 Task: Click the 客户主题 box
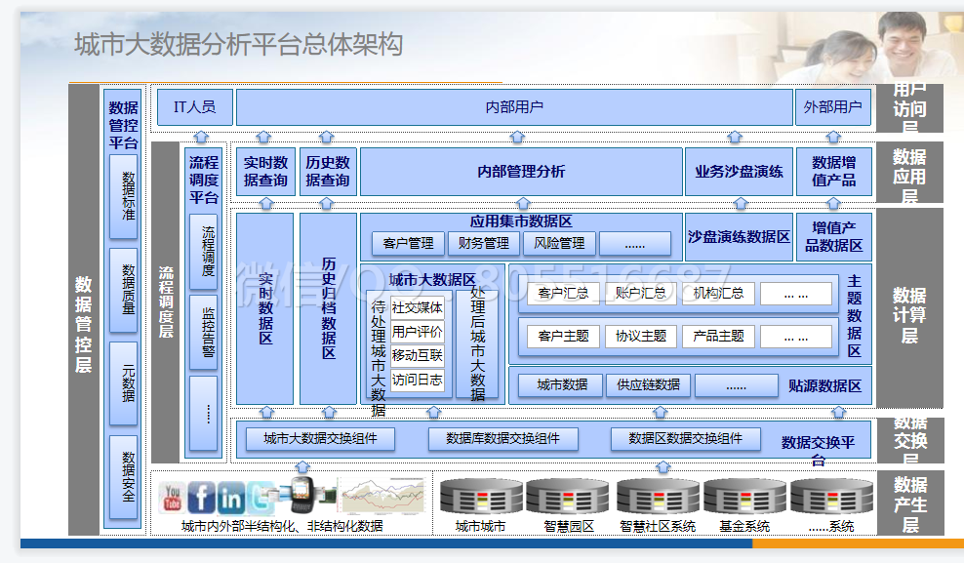tap(563, 337)
